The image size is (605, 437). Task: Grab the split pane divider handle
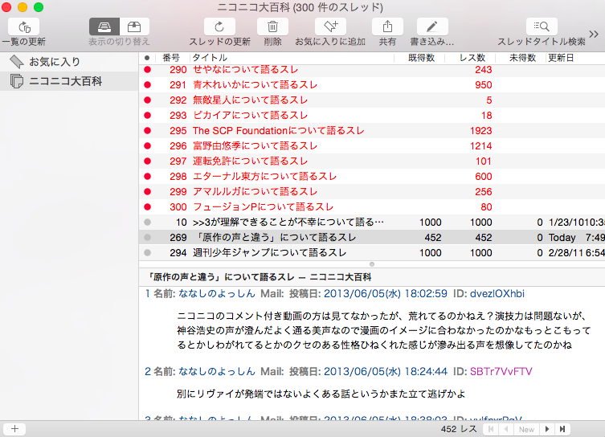click(372, 264)
